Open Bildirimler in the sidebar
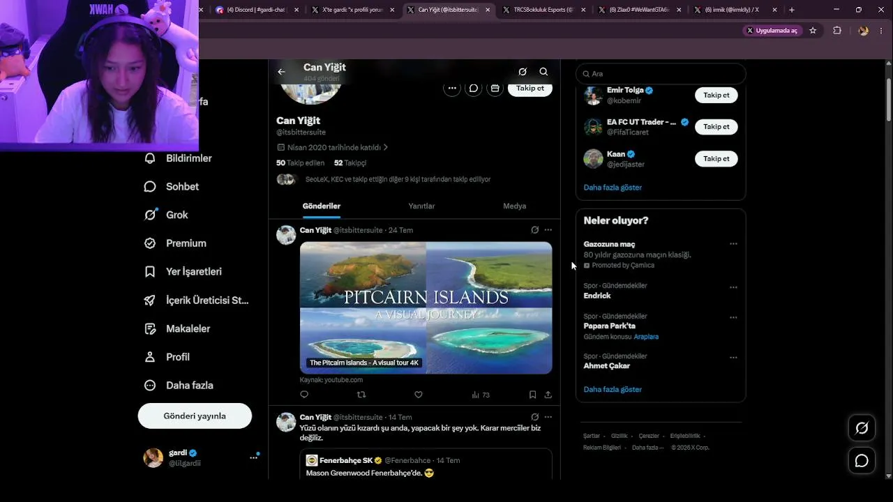 pyautogui.click(x=179, y=158)
